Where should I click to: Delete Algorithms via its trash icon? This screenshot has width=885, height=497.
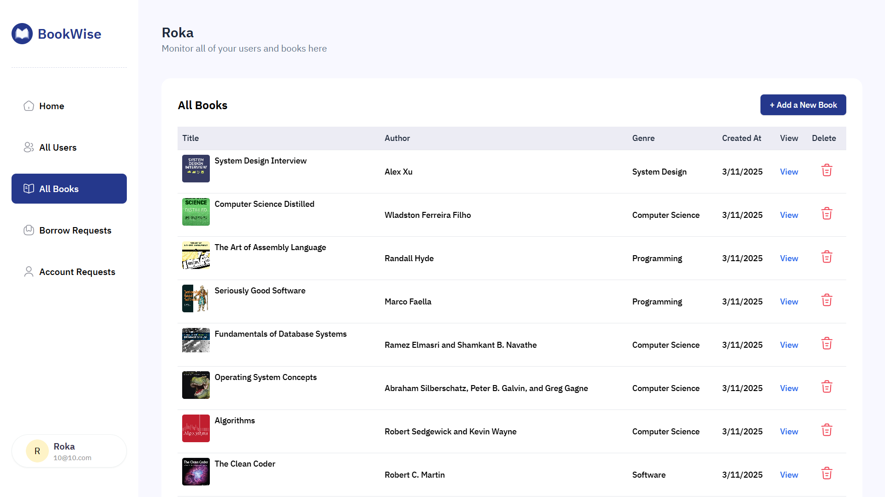tap(826, 430)
